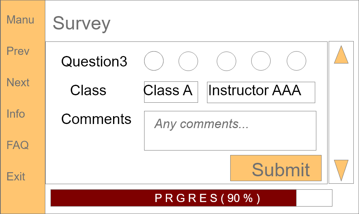
Task: Go to Prev in the sidebar
Action: 18,51
